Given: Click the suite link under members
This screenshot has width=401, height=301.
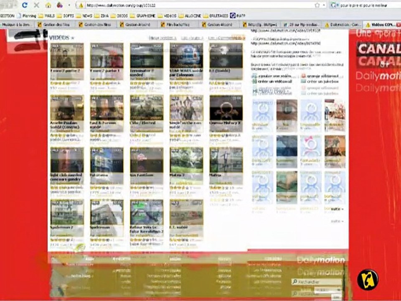Looking at the screenshot, I should [337, 209].
